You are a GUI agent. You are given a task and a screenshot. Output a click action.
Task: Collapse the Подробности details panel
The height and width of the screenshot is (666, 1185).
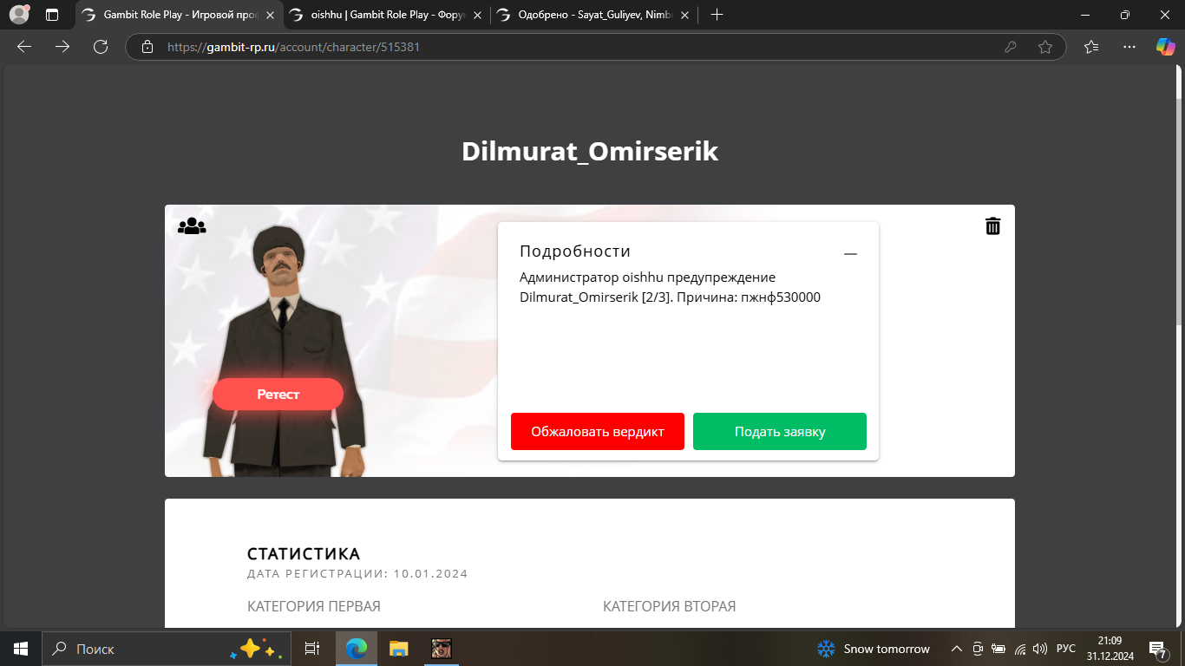[x=850, y=253]
